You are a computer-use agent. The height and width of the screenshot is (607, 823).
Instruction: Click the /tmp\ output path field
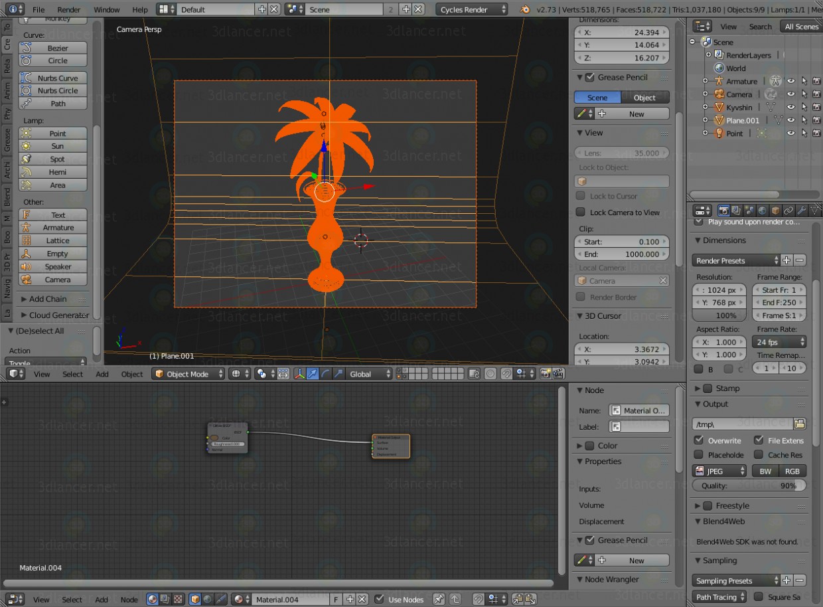pyautogui.click(x=743, y=424)
